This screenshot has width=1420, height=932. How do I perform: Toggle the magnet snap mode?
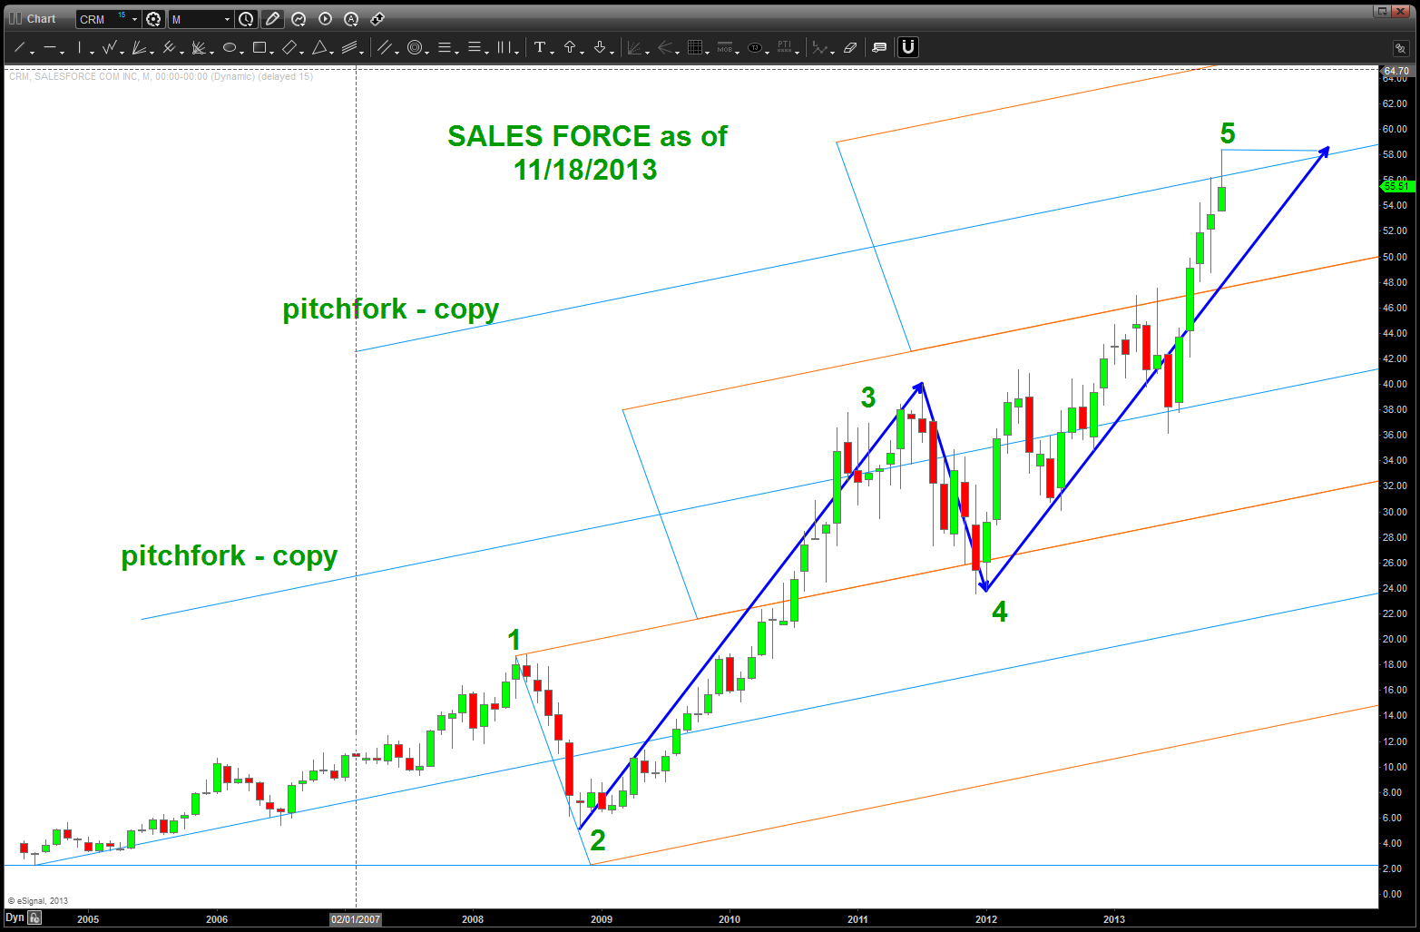[x=908, y=47]
